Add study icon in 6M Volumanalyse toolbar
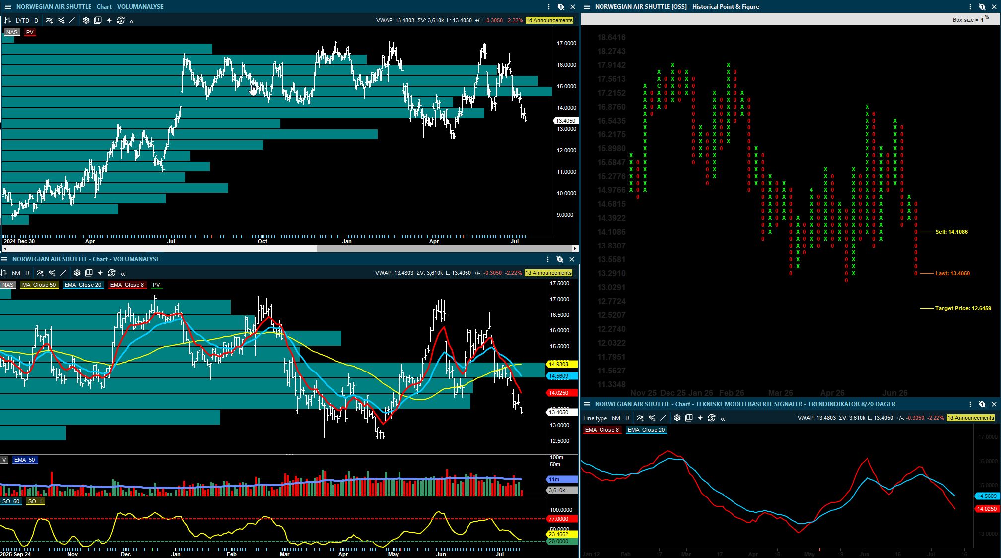The width and height of the screenshot is (1001, 558). [x=40, y=273]
